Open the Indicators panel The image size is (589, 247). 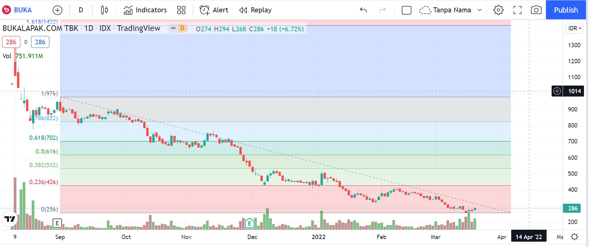tap(145, 10)
